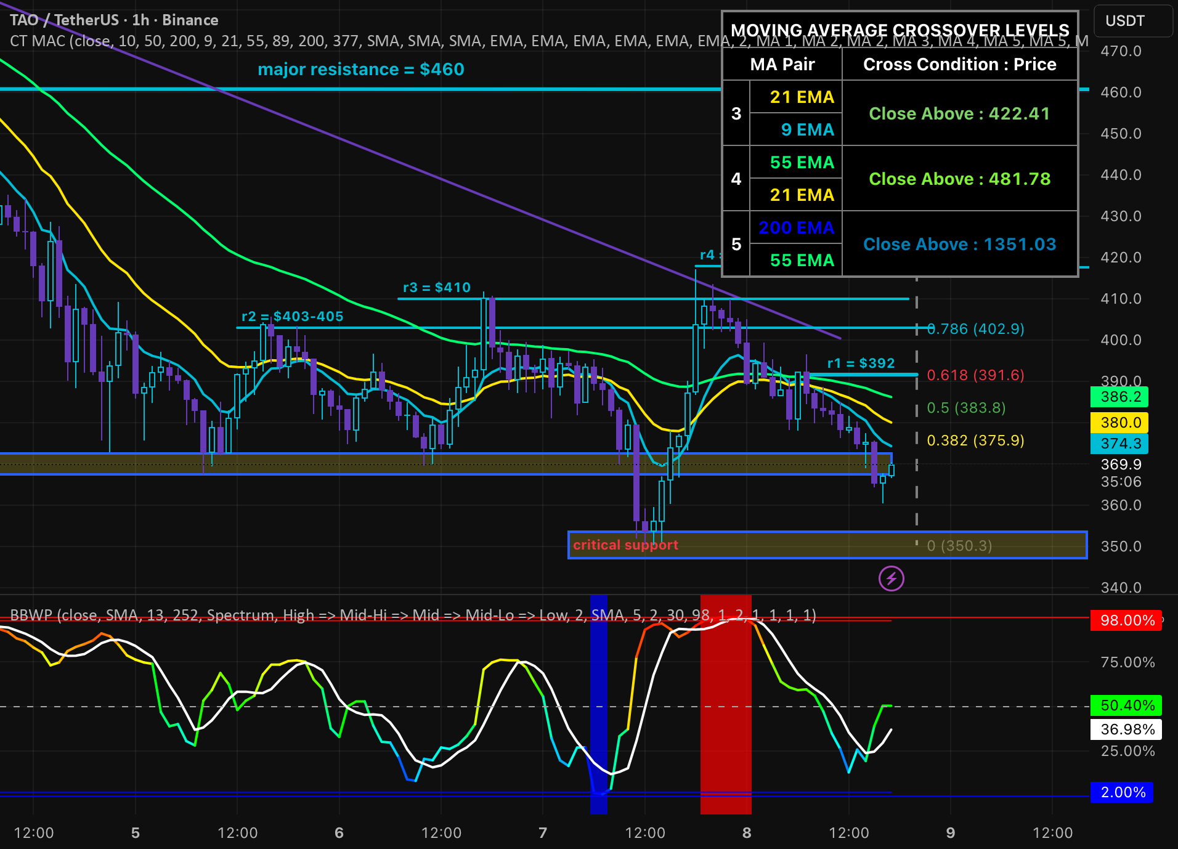1178x849 pixels.
Task: Select the r3 = $410 resistance label
Action: (437, 287)
